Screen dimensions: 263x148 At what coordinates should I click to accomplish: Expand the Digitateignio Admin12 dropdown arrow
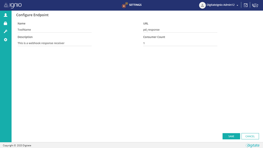pyautogui.click(x=237, y=6)
